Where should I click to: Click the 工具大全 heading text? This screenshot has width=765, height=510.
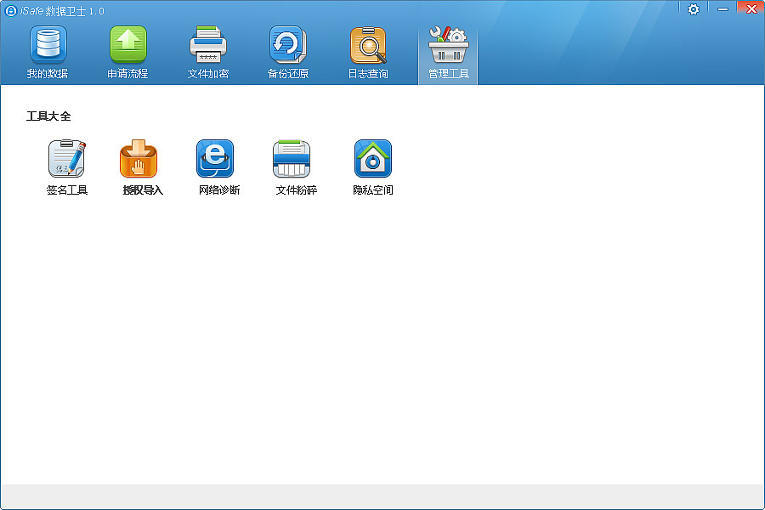point(48,116)
